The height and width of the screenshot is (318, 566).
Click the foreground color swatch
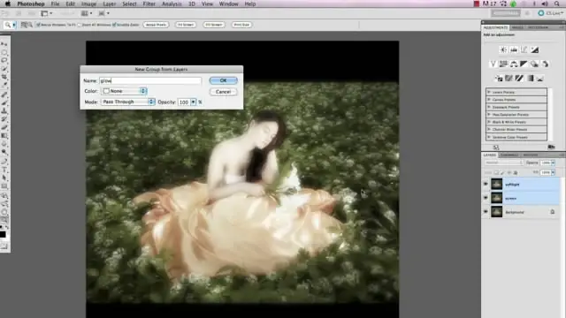tap(3, 234)
